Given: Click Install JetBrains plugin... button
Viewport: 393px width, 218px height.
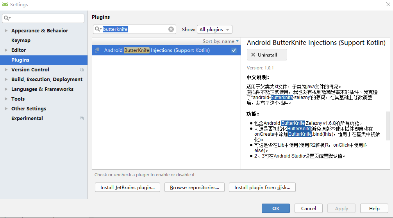Looking at the screenshot, I should tap(128, 188).
